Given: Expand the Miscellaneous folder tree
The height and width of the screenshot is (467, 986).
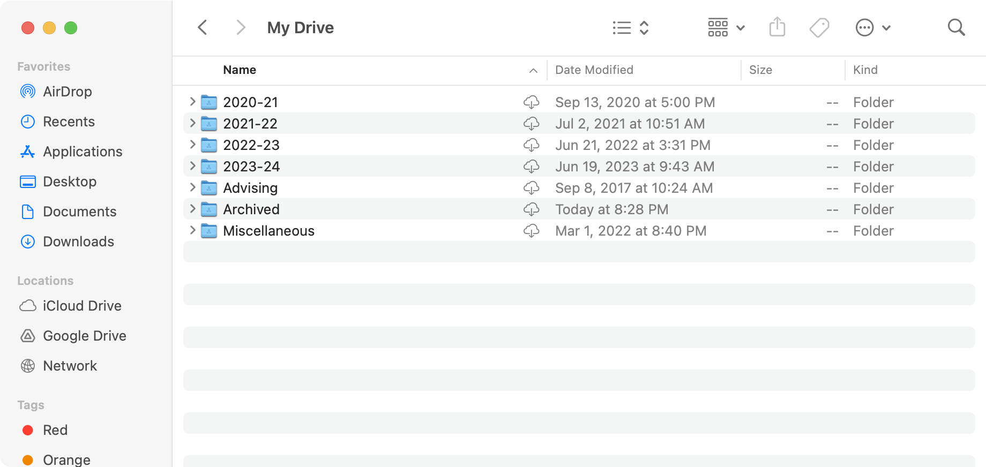Looking at the screenshot, I should point(192,231).
